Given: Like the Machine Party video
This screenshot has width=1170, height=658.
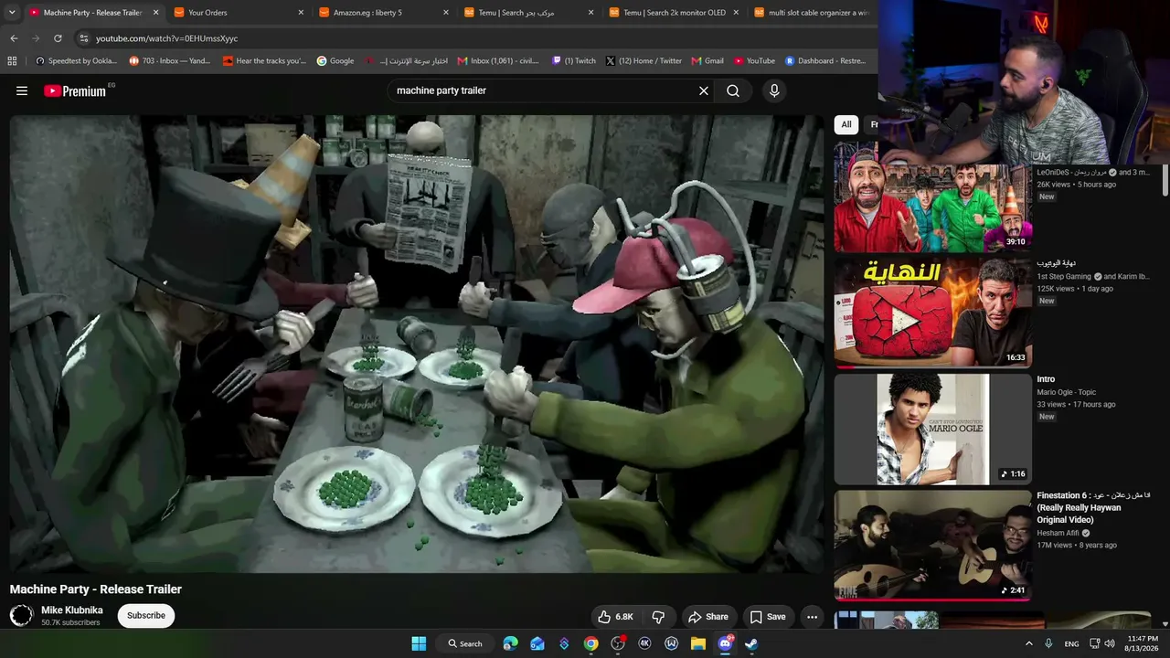Looking at the screenshot, I should (615, 617).
